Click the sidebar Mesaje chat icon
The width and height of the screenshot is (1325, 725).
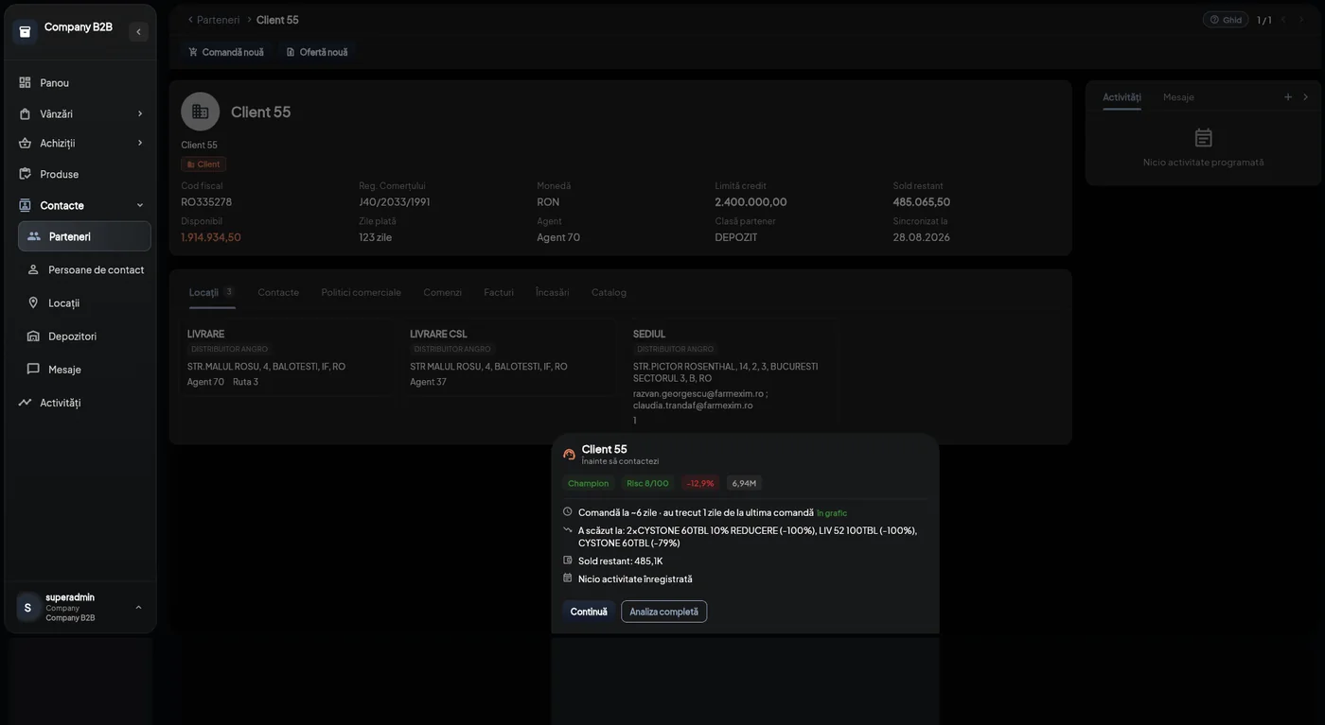[33, 369]
